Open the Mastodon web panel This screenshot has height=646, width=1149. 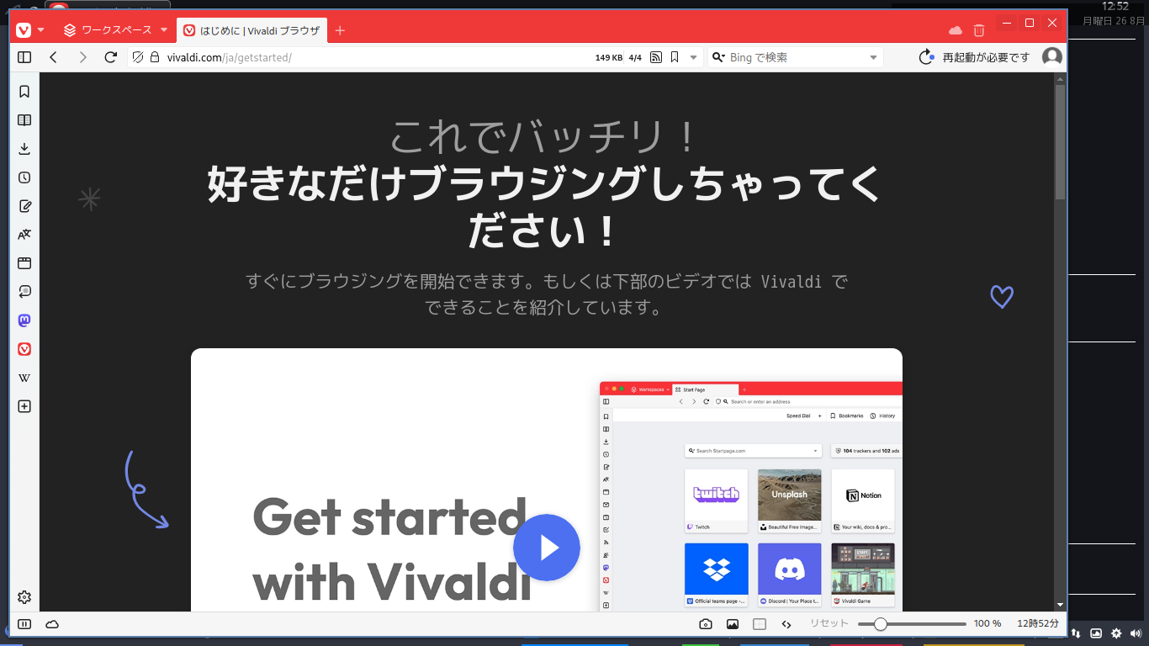(x=24, y=320)
